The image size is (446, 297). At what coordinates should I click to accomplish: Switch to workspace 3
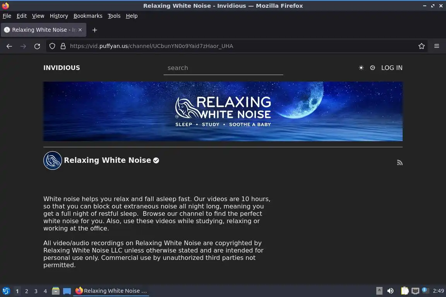click(x=36, y=291)
